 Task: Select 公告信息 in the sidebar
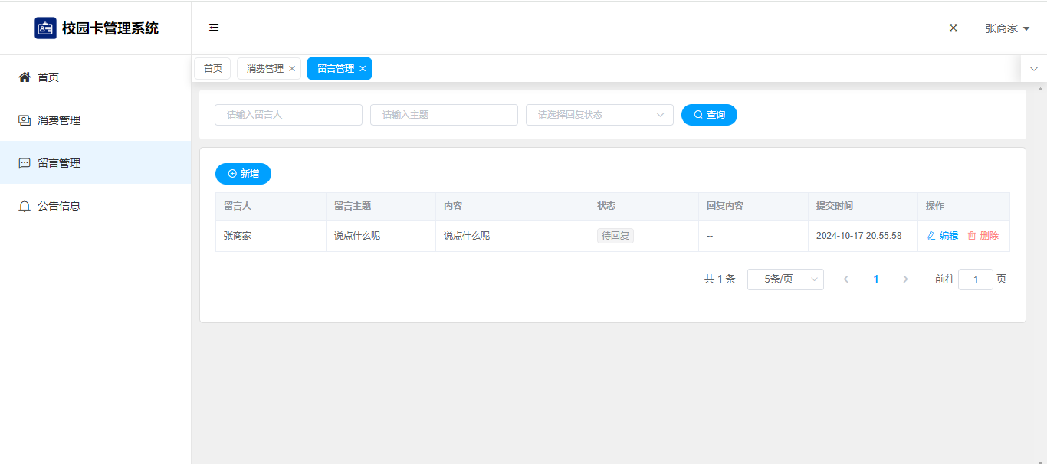tap(59, 206)
